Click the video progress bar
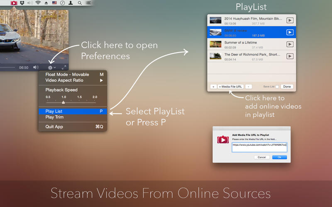 point(7,67)
